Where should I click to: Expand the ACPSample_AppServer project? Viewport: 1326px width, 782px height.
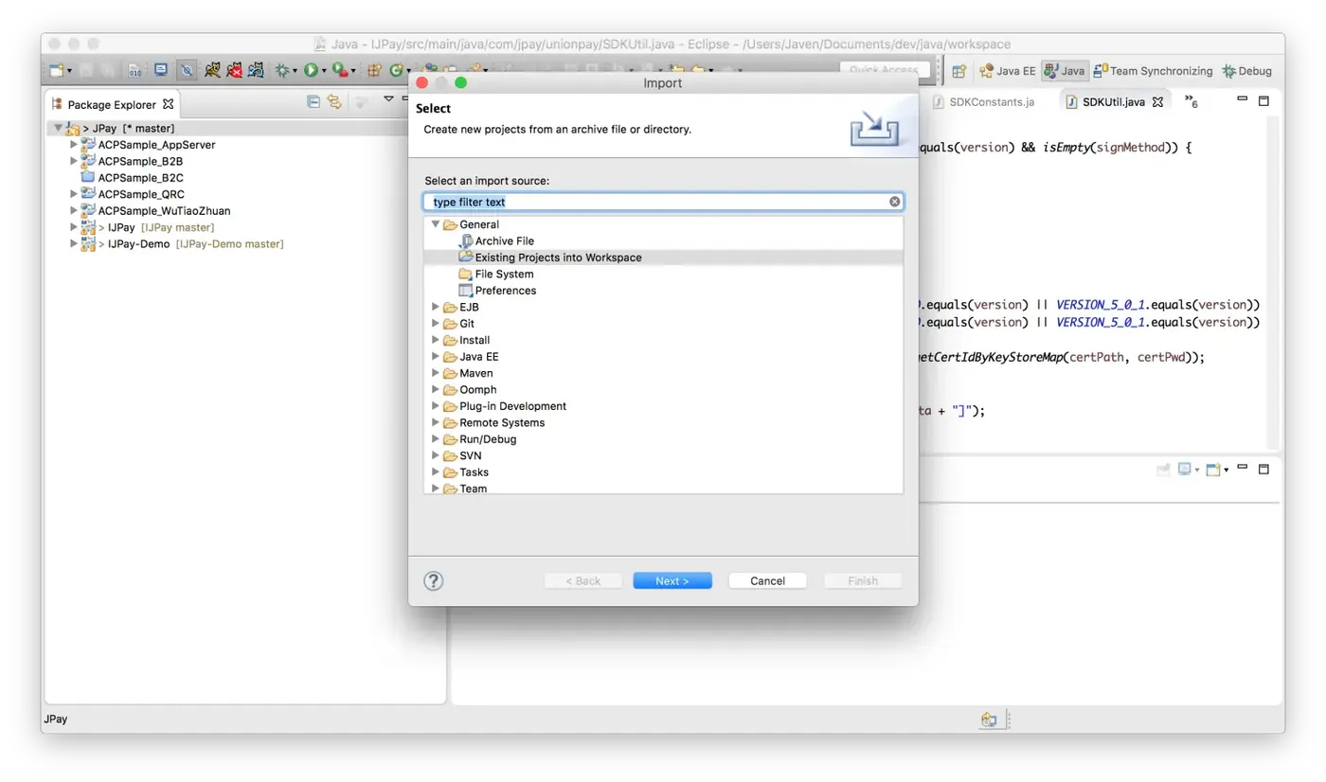(74, 145)
